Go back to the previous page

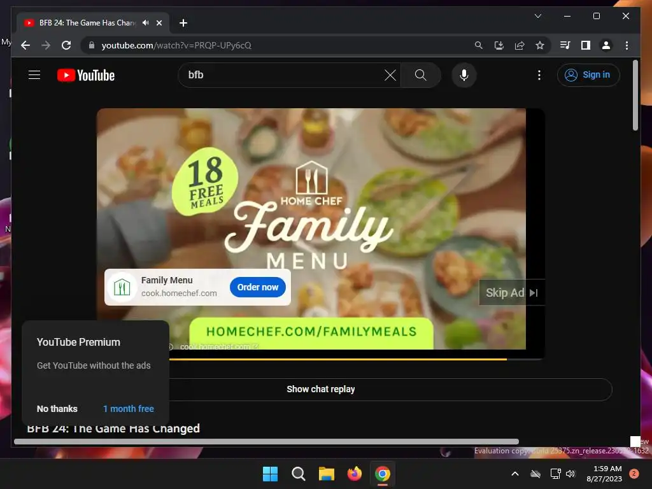click(x=25, y=45)
